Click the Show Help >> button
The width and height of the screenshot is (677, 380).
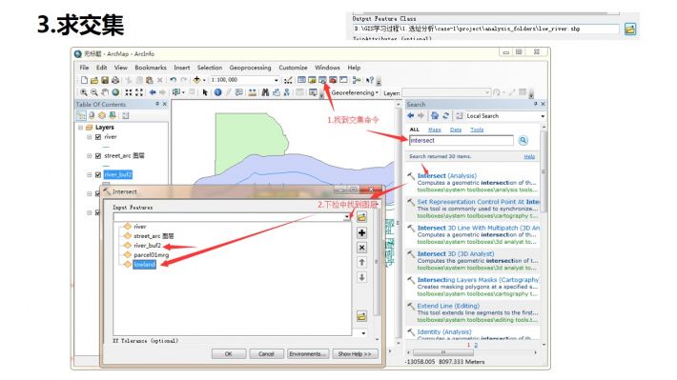click(355, 354)
